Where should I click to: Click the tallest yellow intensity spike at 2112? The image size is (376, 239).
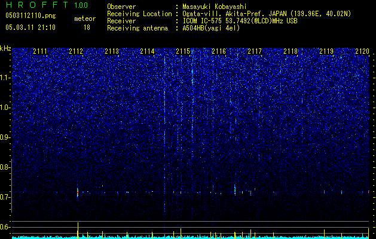[x=78, y=230]
